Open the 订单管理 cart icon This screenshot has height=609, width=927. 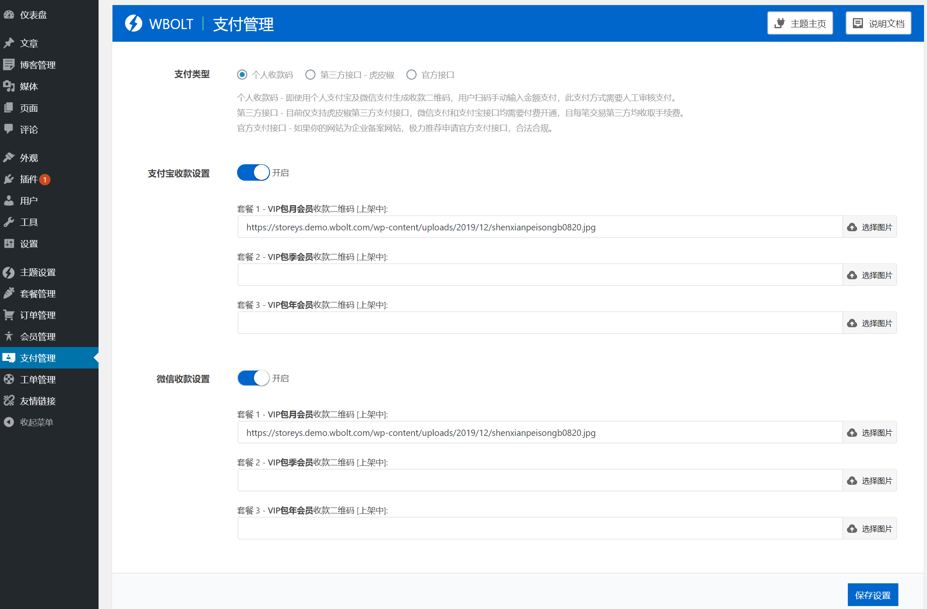point(9,315)
